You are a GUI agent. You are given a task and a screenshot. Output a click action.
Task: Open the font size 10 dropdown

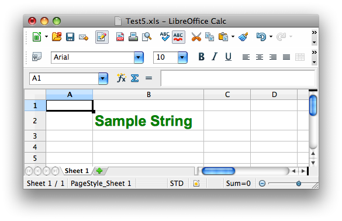point(182,58)
